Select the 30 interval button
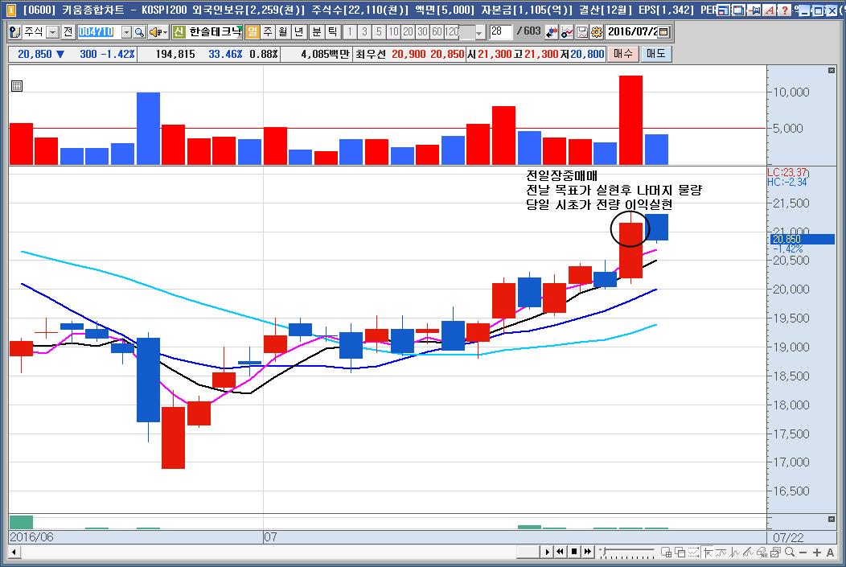Screen dimensions: 846x567 click(x=423, y=32)
